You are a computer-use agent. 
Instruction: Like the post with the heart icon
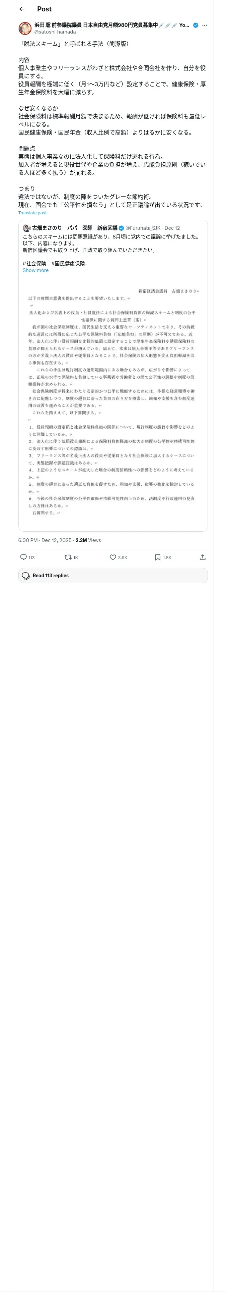click(113, 557)
